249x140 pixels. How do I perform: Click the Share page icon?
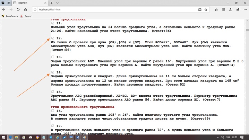(x=238, y=10)
